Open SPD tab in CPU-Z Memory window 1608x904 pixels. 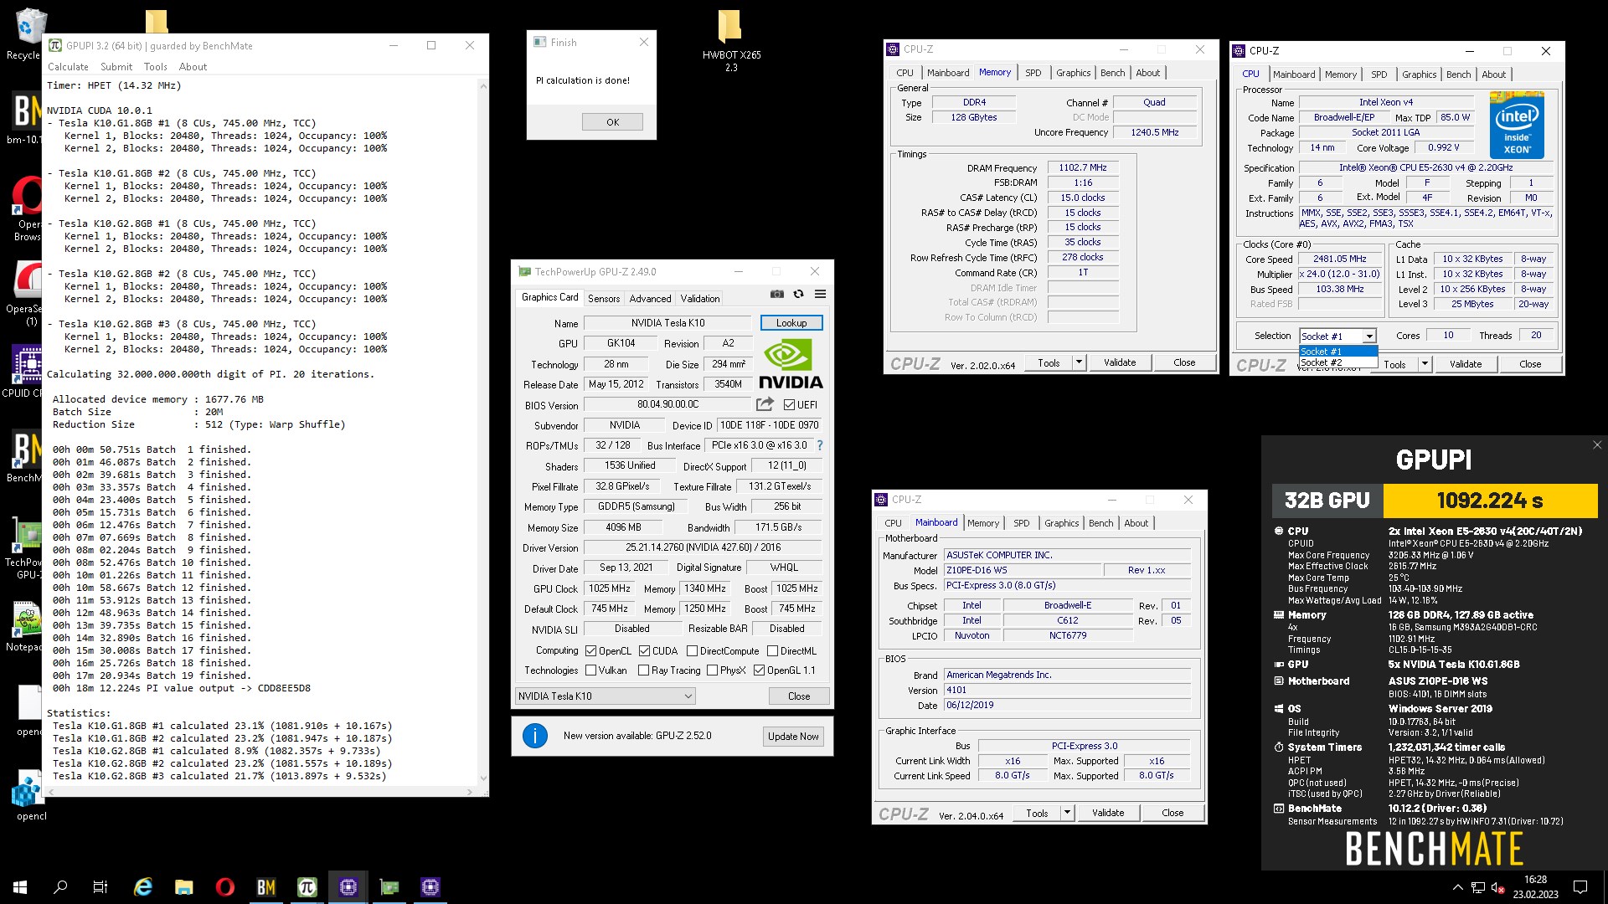coord(1033,73)
